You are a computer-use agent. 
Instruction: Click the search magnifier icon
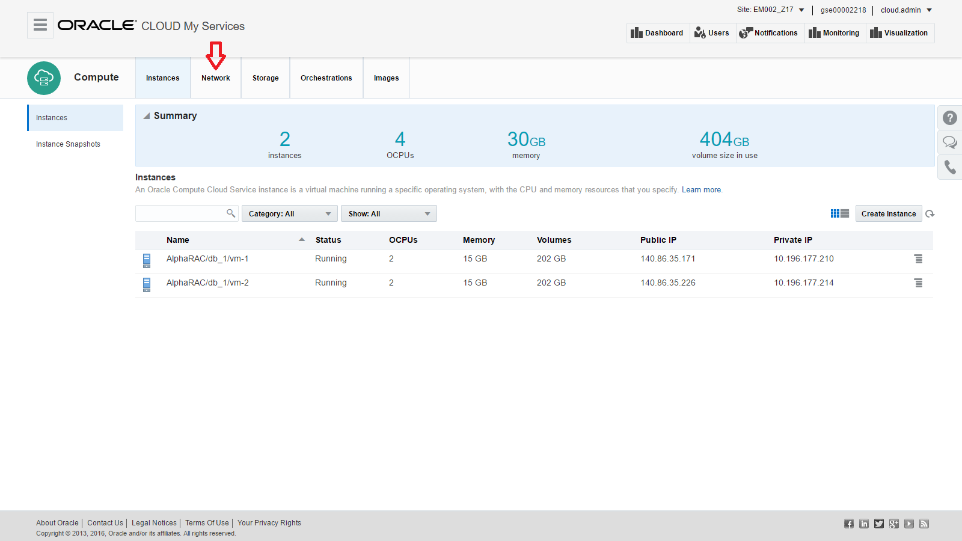pos(231,213)
